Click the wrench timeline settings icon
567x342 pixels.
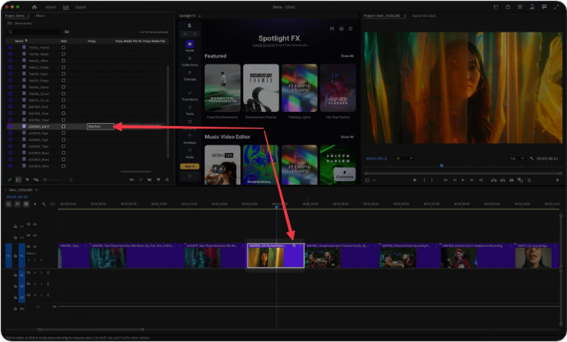coord(44,204)
